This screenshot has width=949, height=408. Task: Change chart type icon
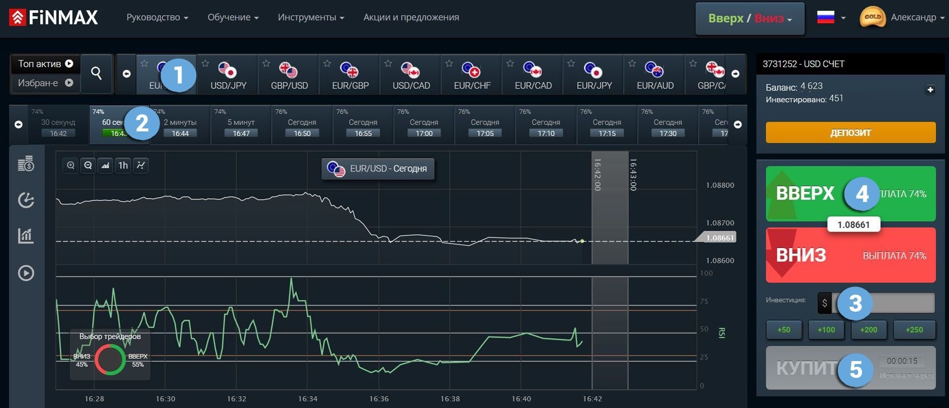point(105,165)
